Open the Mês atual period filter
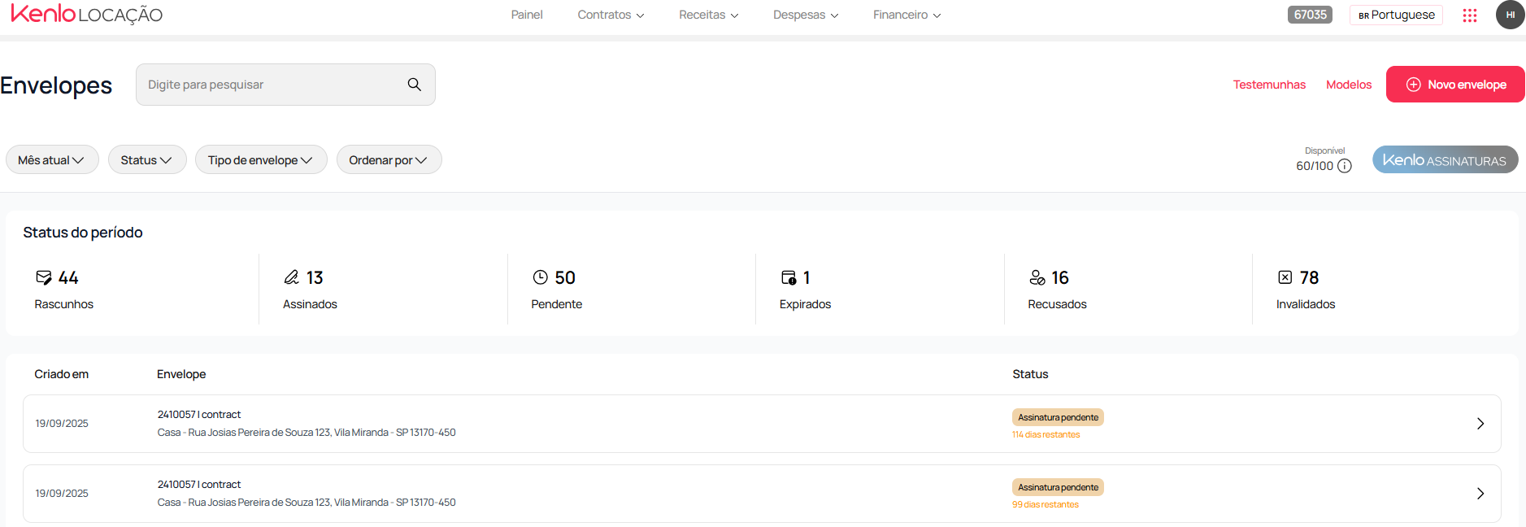The image size is (1526, 527). coord(52,159)
